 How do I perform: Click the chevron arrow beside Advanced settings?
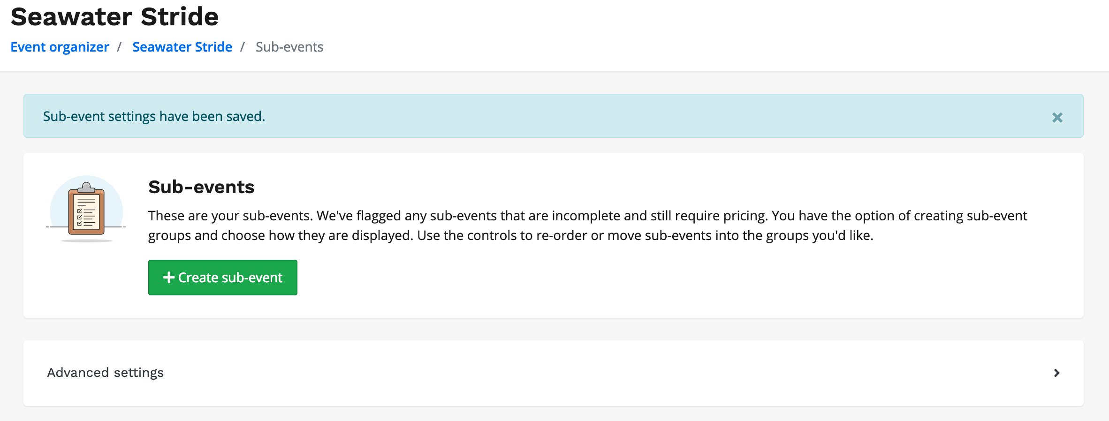tap(1056, 373)
